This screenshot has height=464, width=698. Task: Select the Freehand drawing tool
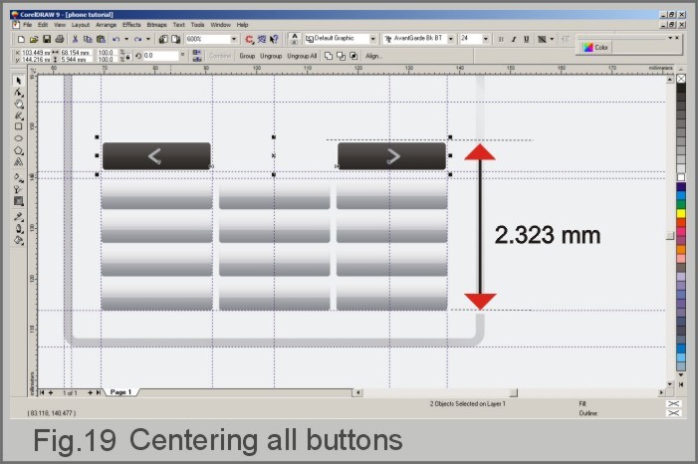18,116
